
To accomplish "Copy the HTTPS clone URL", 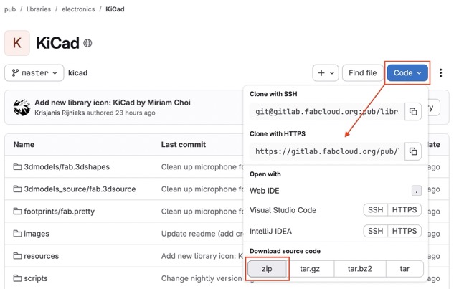I will (412, 151).
